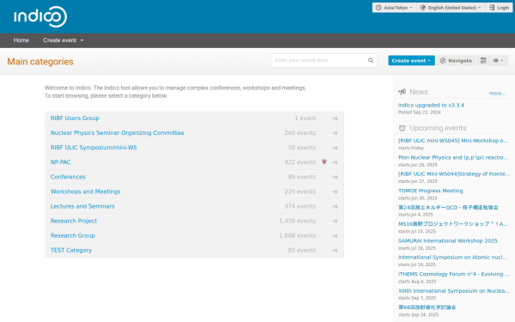Click the arrow for Workshops and Meetings
Screen dimensions: 515x322
tap(335, 191)
